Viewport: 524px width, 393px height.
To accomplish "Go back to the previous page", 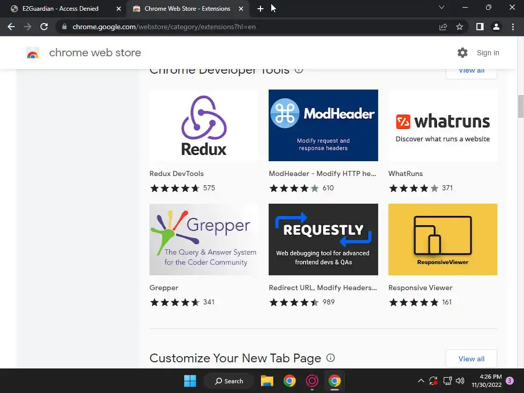I will coord(11,27).
